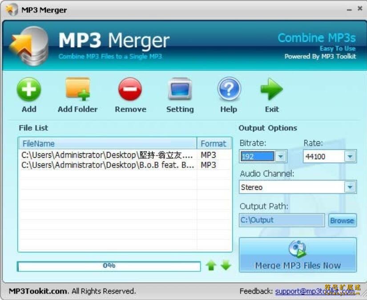Click the MP3 Merger title bar icon

tap(12, 10)
